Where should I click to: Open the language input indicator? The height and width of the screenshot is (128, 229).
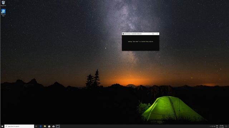[x=217, y=127]
